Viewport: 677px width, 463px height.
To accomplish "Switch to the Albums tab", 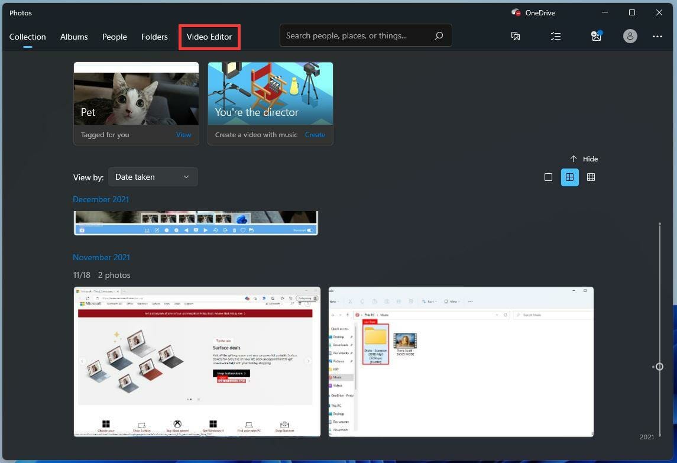I will coord(73,37).
